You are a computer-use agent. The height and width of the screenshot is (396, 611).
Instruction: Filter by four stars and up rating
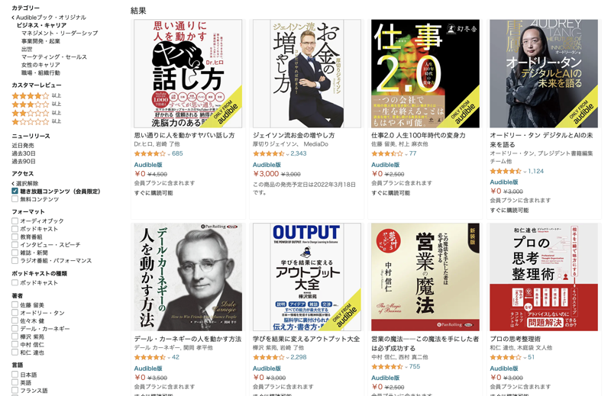(36, 96)
